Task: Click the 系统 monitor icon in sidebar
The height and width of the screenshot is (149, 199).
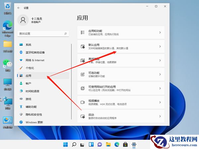Action: [21, 45]
